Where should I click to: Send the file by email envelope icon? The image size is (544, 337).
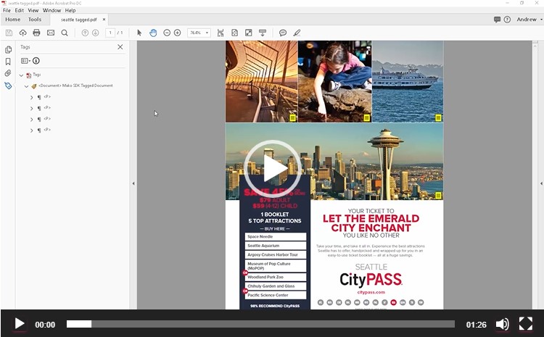tap(51, 33)
